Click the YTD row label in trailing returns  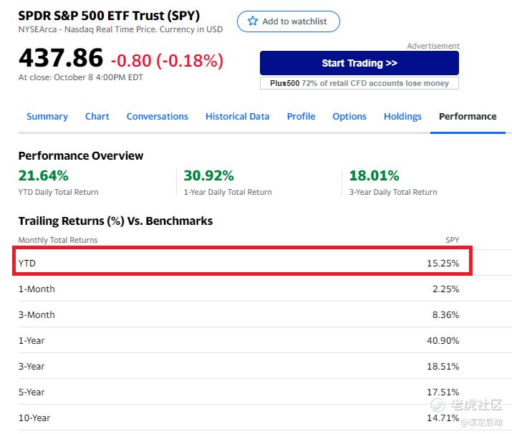pyautogui.click(x=26, y=264)
